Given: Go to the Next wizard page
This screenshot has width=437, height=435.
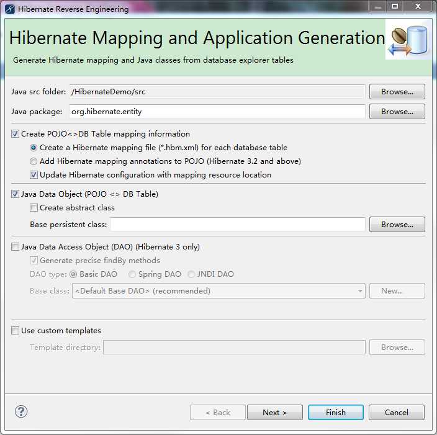Looking at the screenshot, I should pyautogui.click(x=275, y=413).
